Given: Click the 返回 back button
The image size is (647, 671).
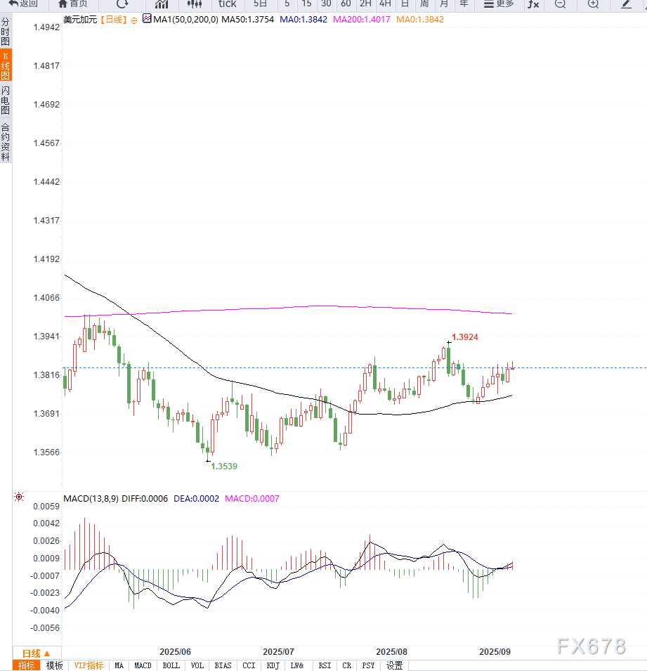Looking at the screenshot, I should [x=23, y=4].
